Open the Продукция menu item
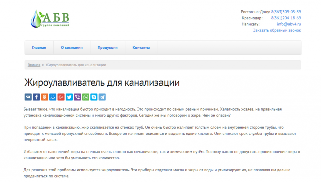This screenshot has height=182, width=321. 107,48
